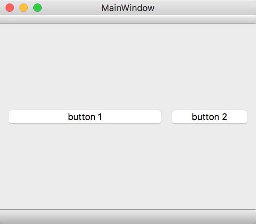Close the MainWindow using the red button
Viewport: 256px width, 224px height.
pyautogui.click(x=10, y=8)
